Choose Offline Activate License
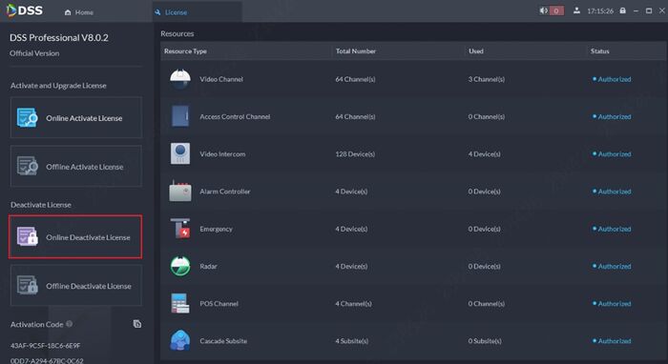This screenshot has height=364, width=668. (76, 166)
